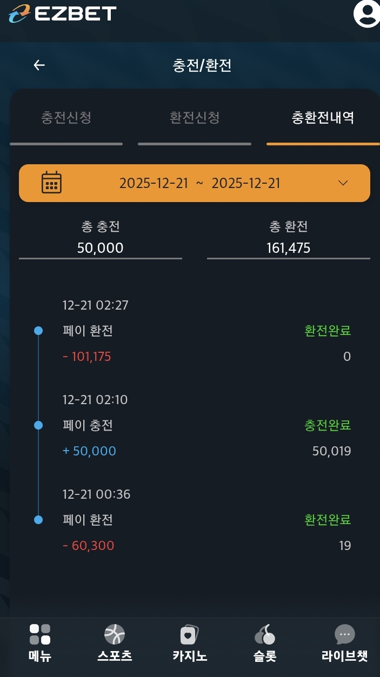The height and width of the screenshot is (677, 380).
Task: Click the EZBET logo
Action: coord(63,14)
